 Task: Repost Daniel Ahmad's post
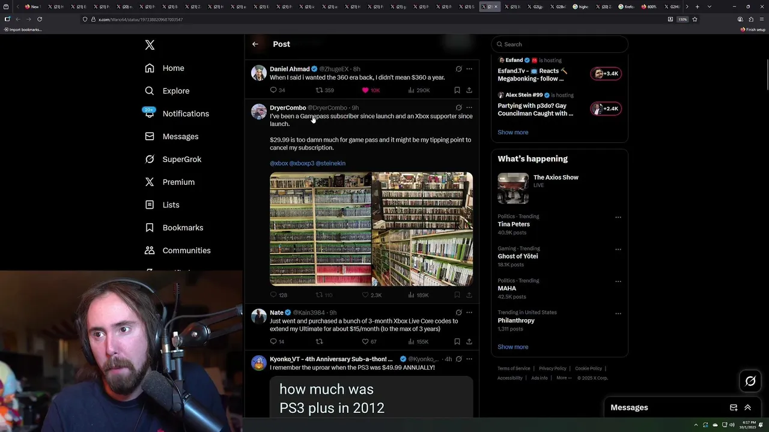[x=324, y=90]
